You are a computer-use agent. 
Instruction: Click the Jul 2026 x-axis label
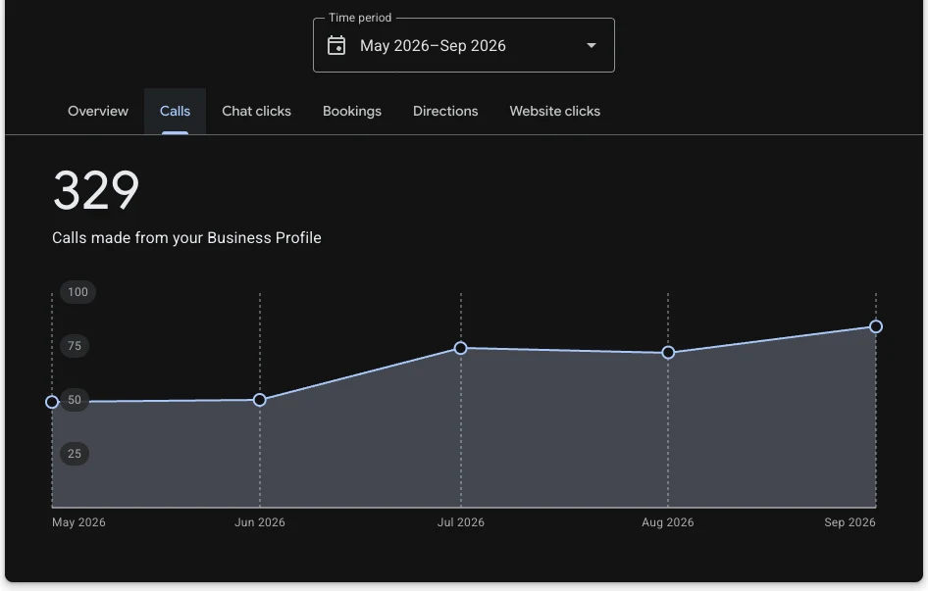(460, 522)
